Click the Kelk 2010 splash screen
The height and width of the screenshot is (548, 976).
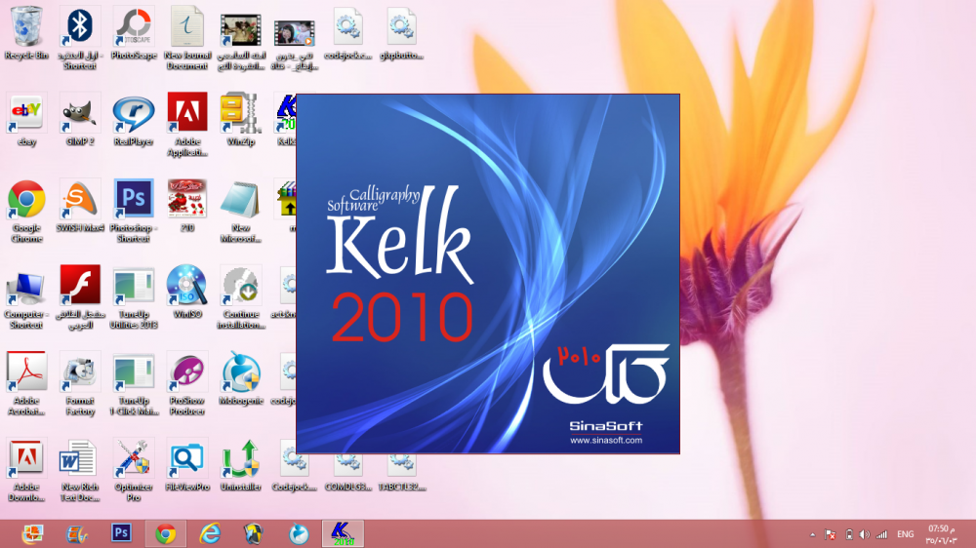(x=487, y=273)
